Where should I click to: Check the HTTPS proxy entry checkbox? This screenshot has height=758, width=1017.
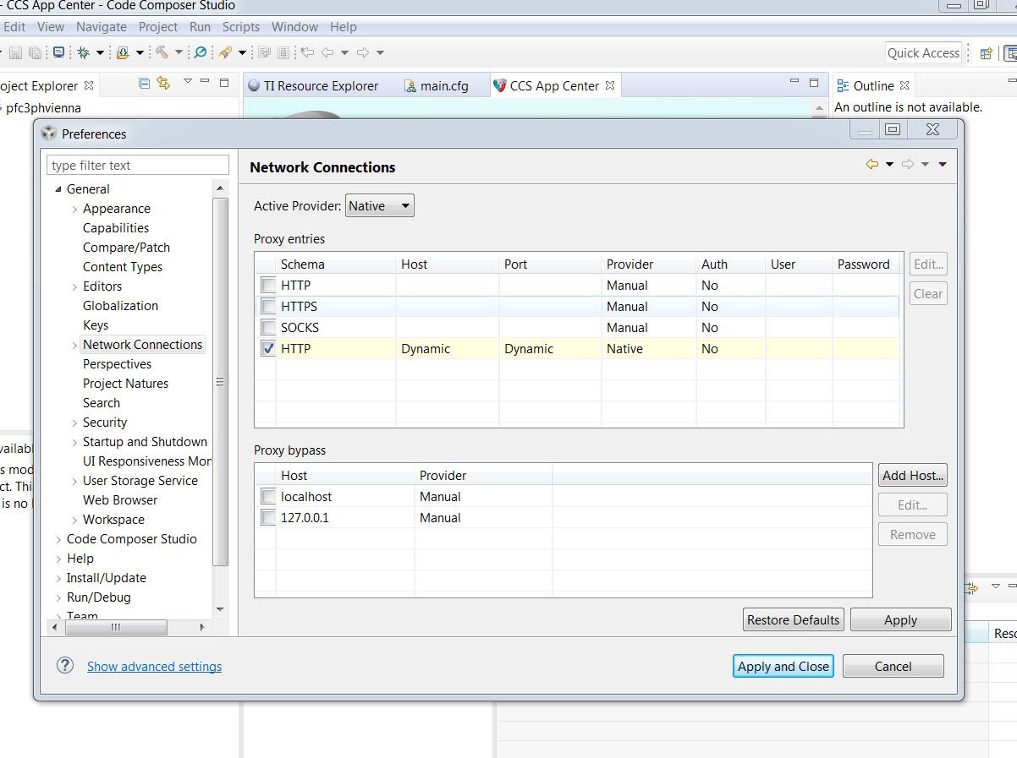268,307
